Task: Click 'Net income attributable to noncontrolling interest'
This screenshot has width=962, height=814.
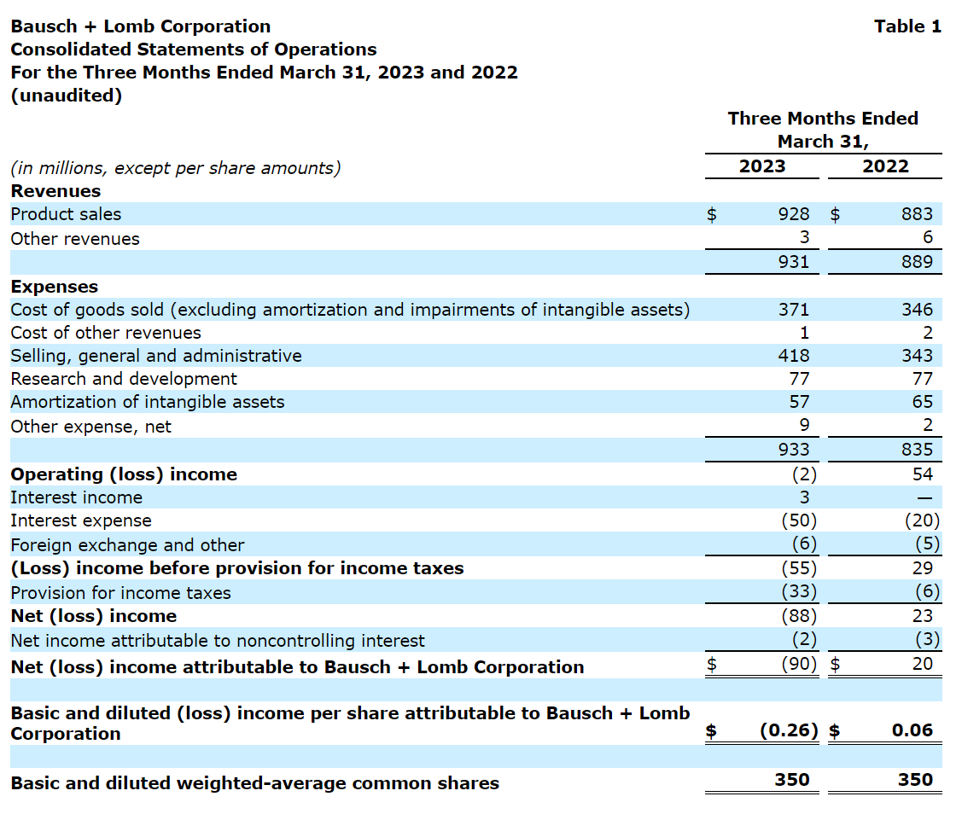Action: 218,641
